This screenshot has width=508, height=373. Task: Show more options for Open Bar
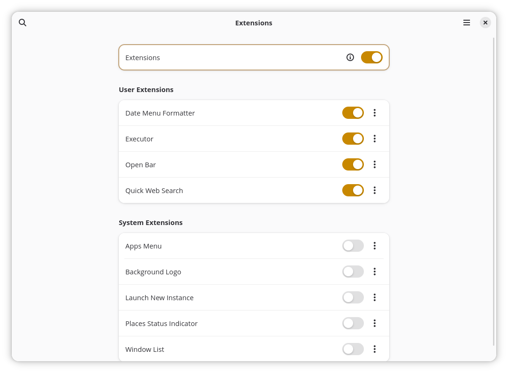click(375, 164)
